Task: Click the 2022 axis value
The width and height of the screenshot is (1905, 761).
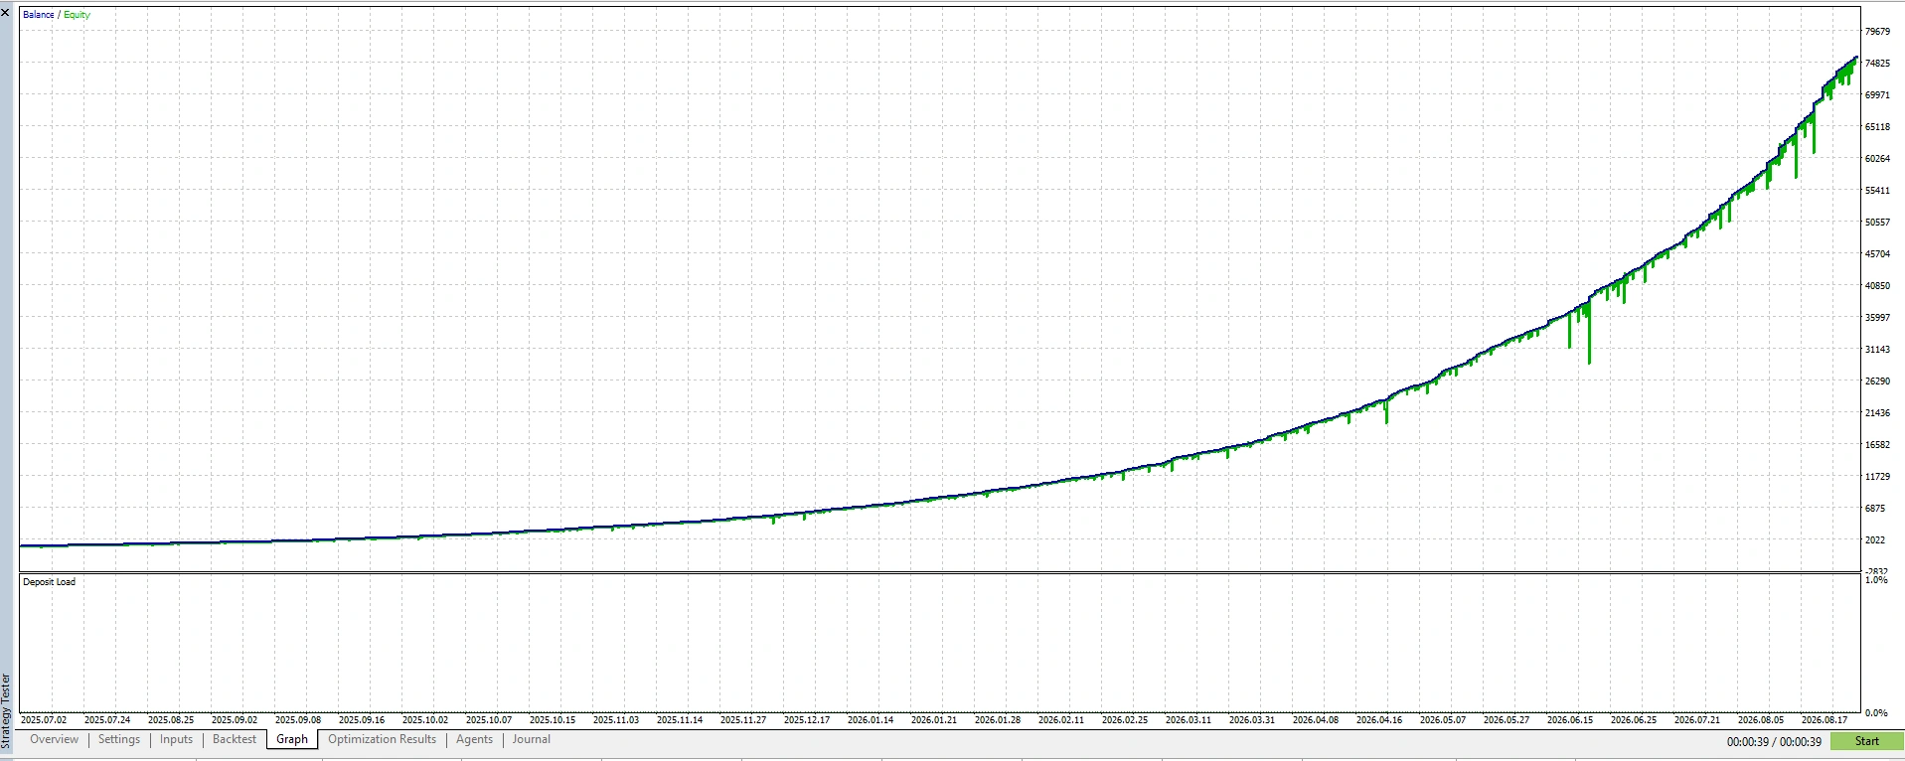Action: [1875, 540]
